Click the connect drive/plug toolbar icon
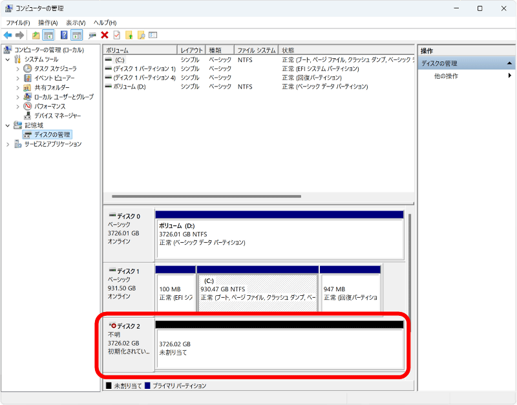 (x=92, y=35)
